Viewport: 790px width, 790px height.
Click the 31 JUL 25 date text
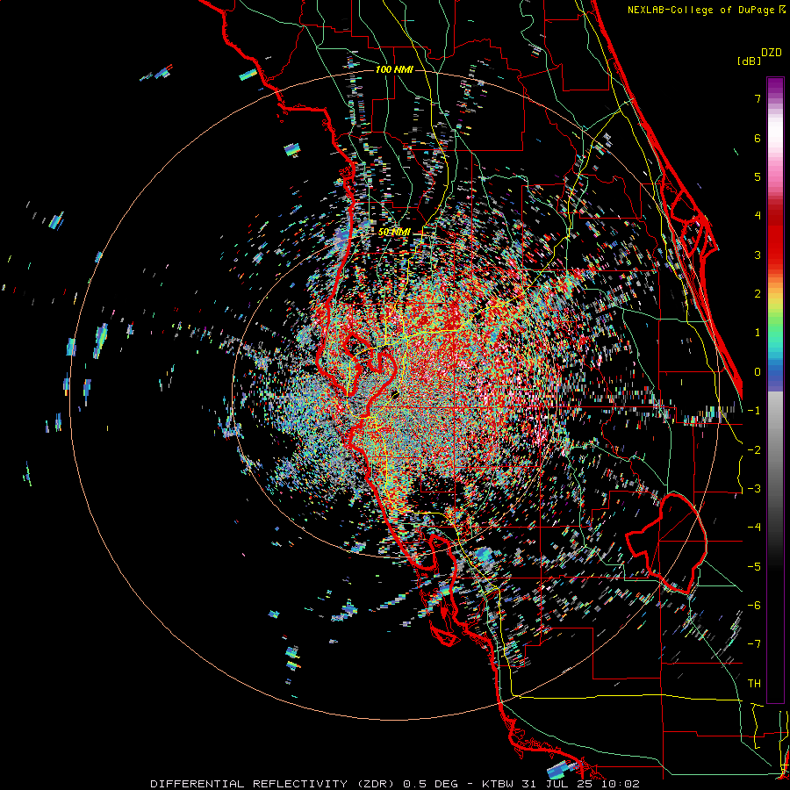(557, 784)
